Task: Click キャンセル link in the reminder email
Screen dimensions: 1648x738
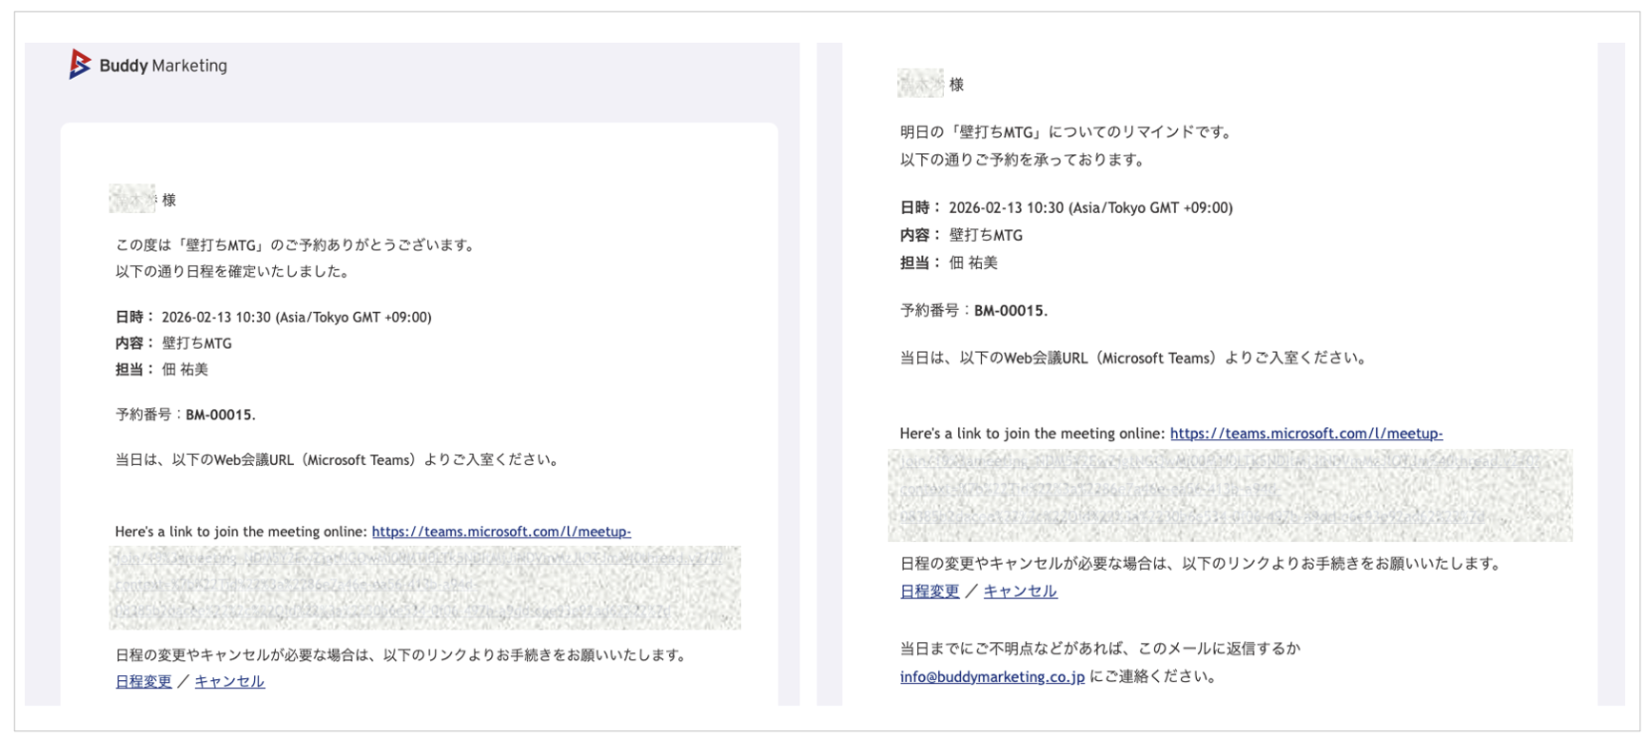Action: pyautogui.click(x=1020, y=592)
